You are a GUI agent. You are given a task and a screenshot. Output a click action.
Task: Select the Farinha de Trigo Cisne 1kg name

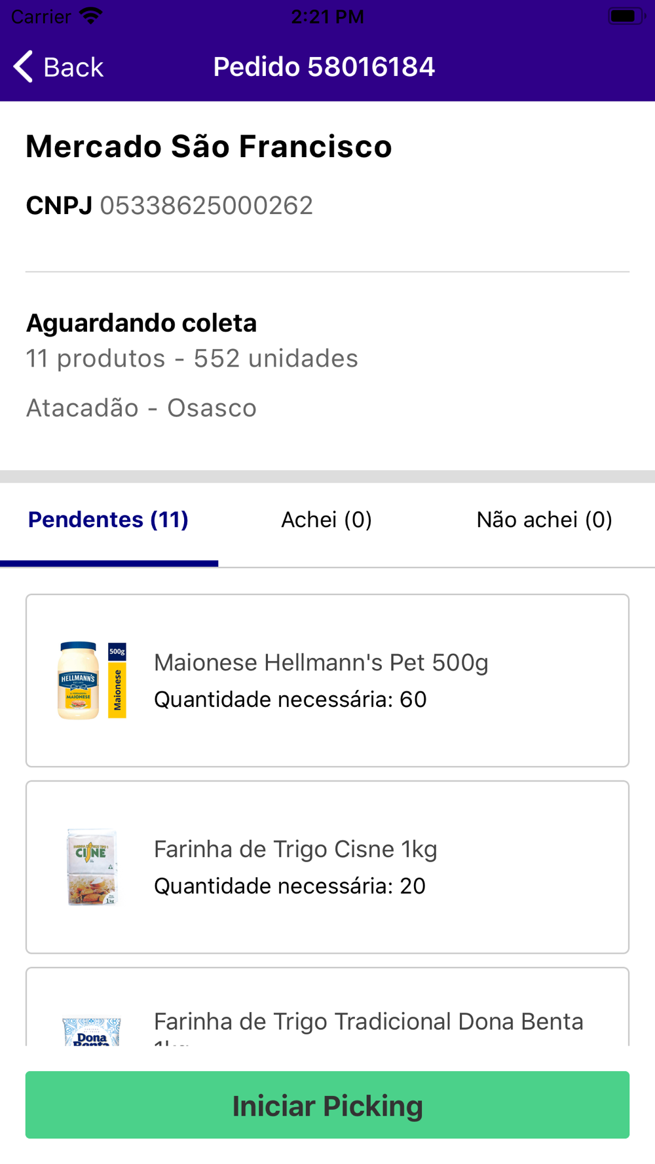coord(295,849)
